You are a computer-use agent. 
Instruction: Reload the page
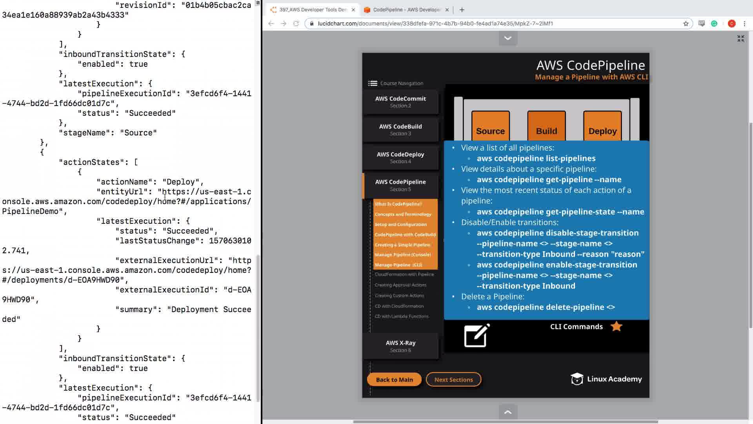pyautogui.click(x=296, y=24)
